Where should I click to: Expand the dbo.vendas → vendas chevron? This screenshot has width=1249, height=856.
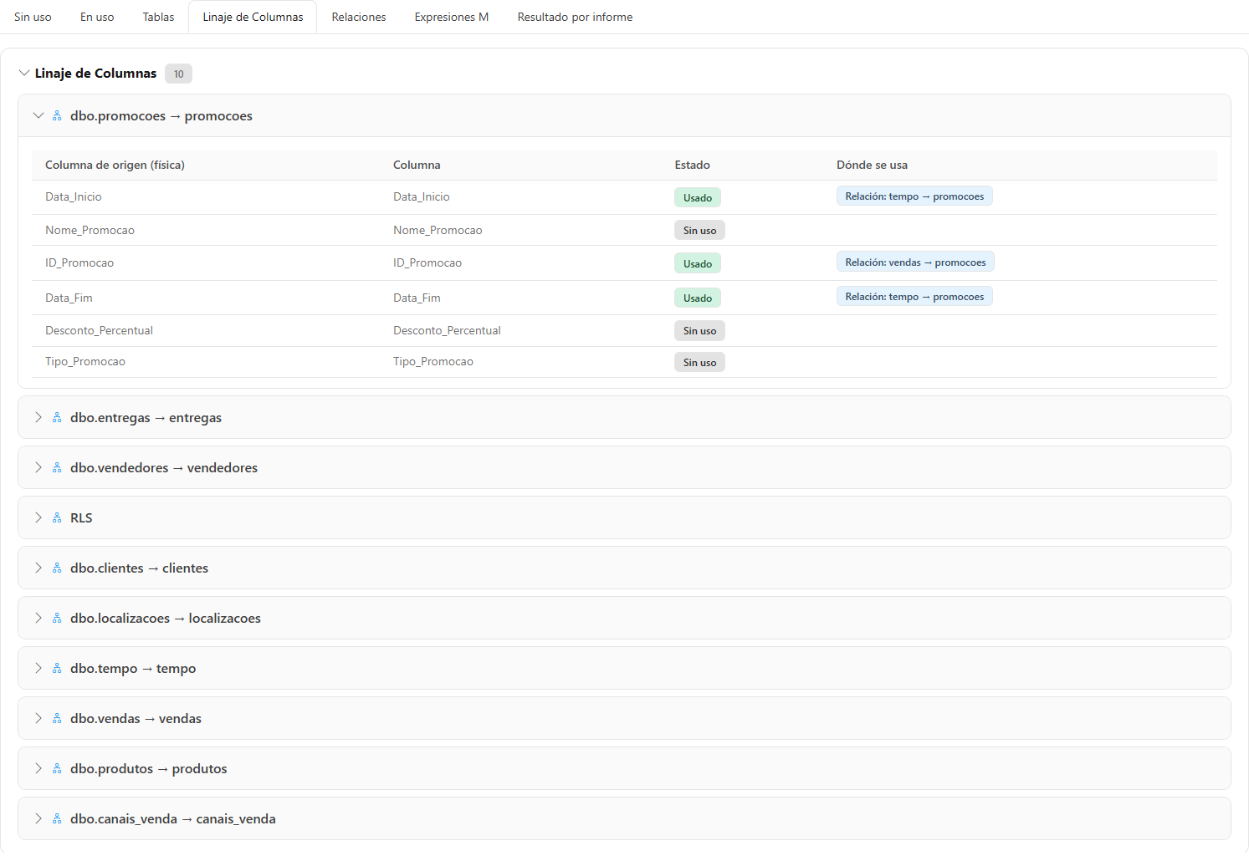(x=38, y=718)
